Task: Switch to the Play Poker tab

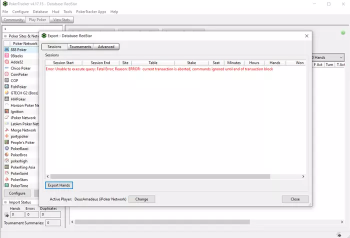Action: click(37, 19)
